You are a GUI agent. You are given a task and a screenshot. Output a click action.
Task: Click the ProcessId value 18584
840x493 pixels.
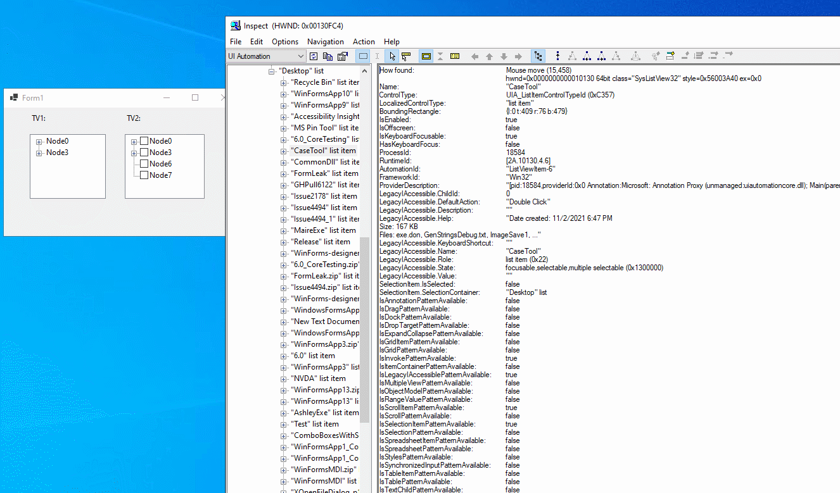tap(516, 153)
